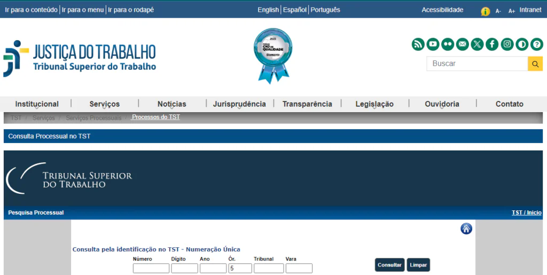Image resolution: width=547 pixels, height=275 pixels.
Task: Increase font size with A+
Action: click(x=511, y=11)
